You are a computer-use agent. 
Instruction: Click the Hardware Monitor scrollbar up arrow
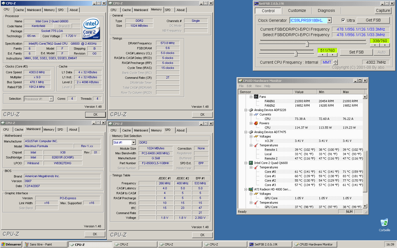click(x=365, y=97)
